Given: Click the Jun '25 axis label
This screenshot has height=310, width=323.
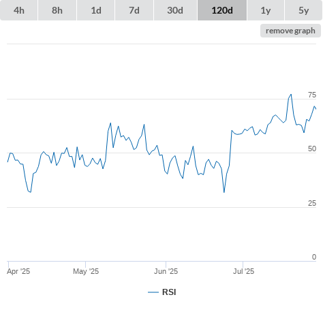Looking at the screenshot, I should point(166,271).
